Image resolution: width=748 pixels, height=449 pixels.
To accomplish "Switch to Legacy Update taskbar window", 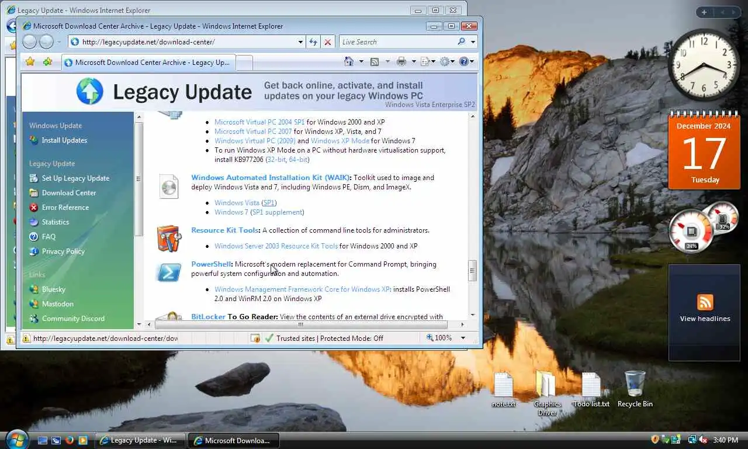I will click(x=140, y=440).
